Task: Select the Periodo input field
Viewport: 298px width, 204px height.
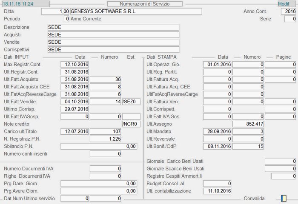Action: (x=66, y=19)
